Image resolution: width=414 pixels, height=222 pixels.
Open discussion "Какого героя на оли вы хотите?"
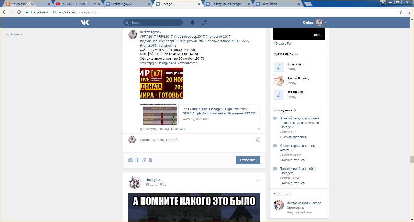point(297,148)
